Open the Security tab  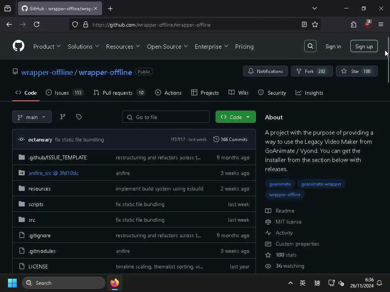[272, 93]
